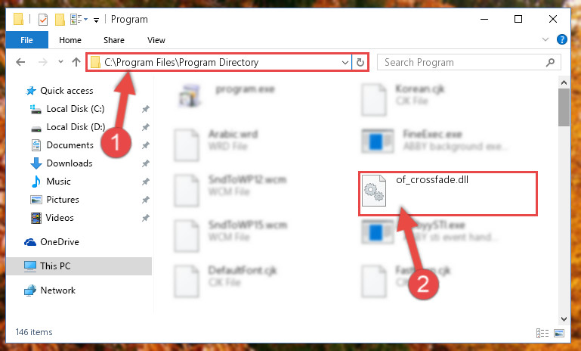Click the Properties checkmark quick access icon

point(43,20)
